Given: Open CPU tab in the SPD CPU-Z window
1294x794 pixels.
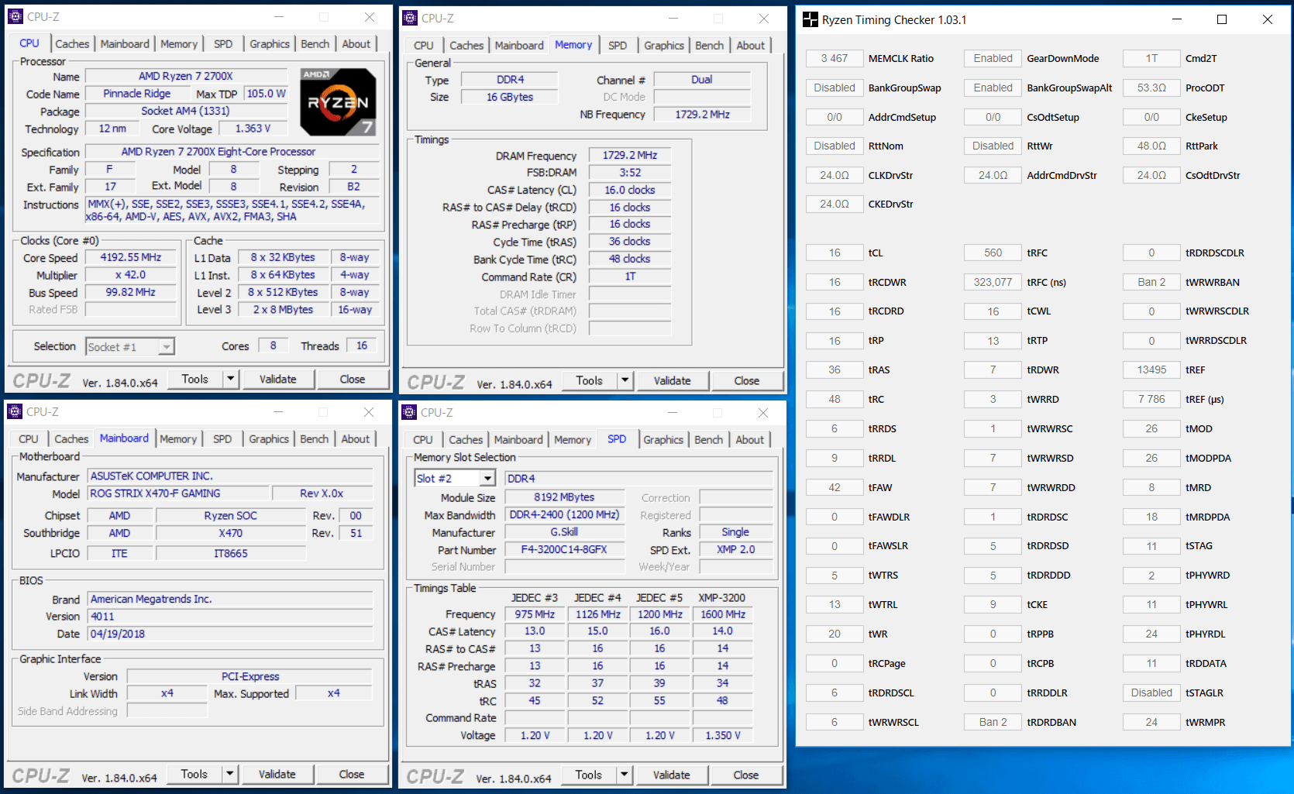Looking at the screenshot, I should tap(423, 440).
